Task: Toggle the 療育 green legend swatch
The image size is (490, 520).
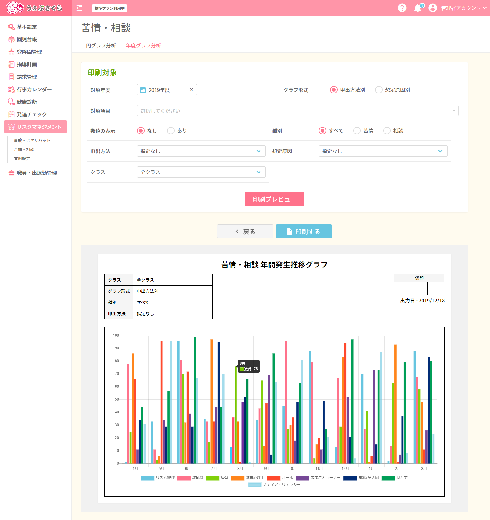Action: tap(212, 478)
